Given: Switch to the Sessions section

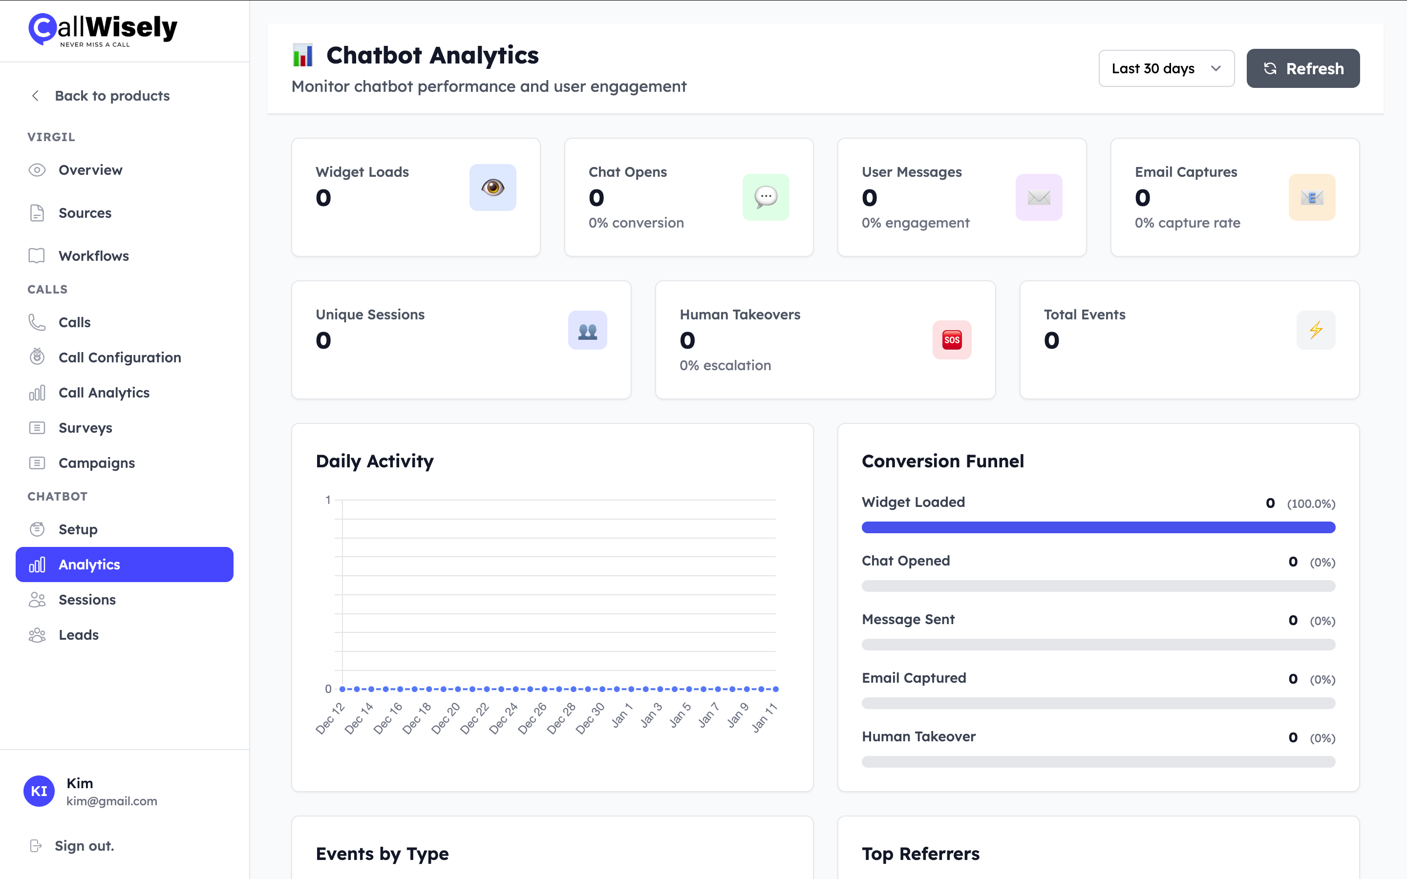Looking at the screenshot, I should tap(87, 599).
